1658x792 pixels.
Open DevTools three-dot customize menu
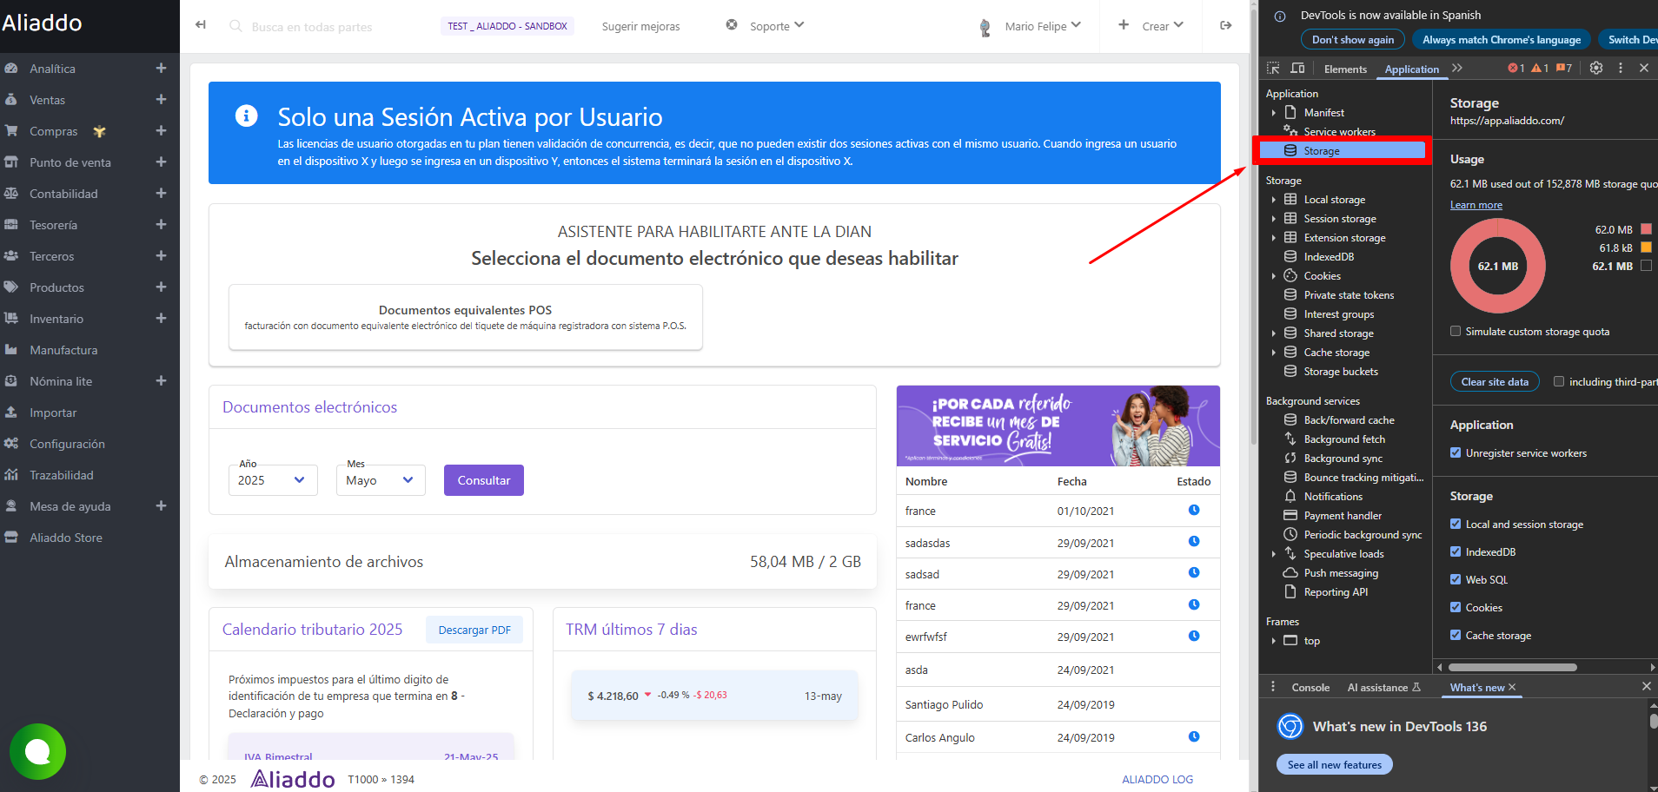tap(1621, 68)
